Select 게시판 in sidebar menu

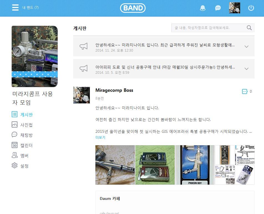[x=26, y=114]
